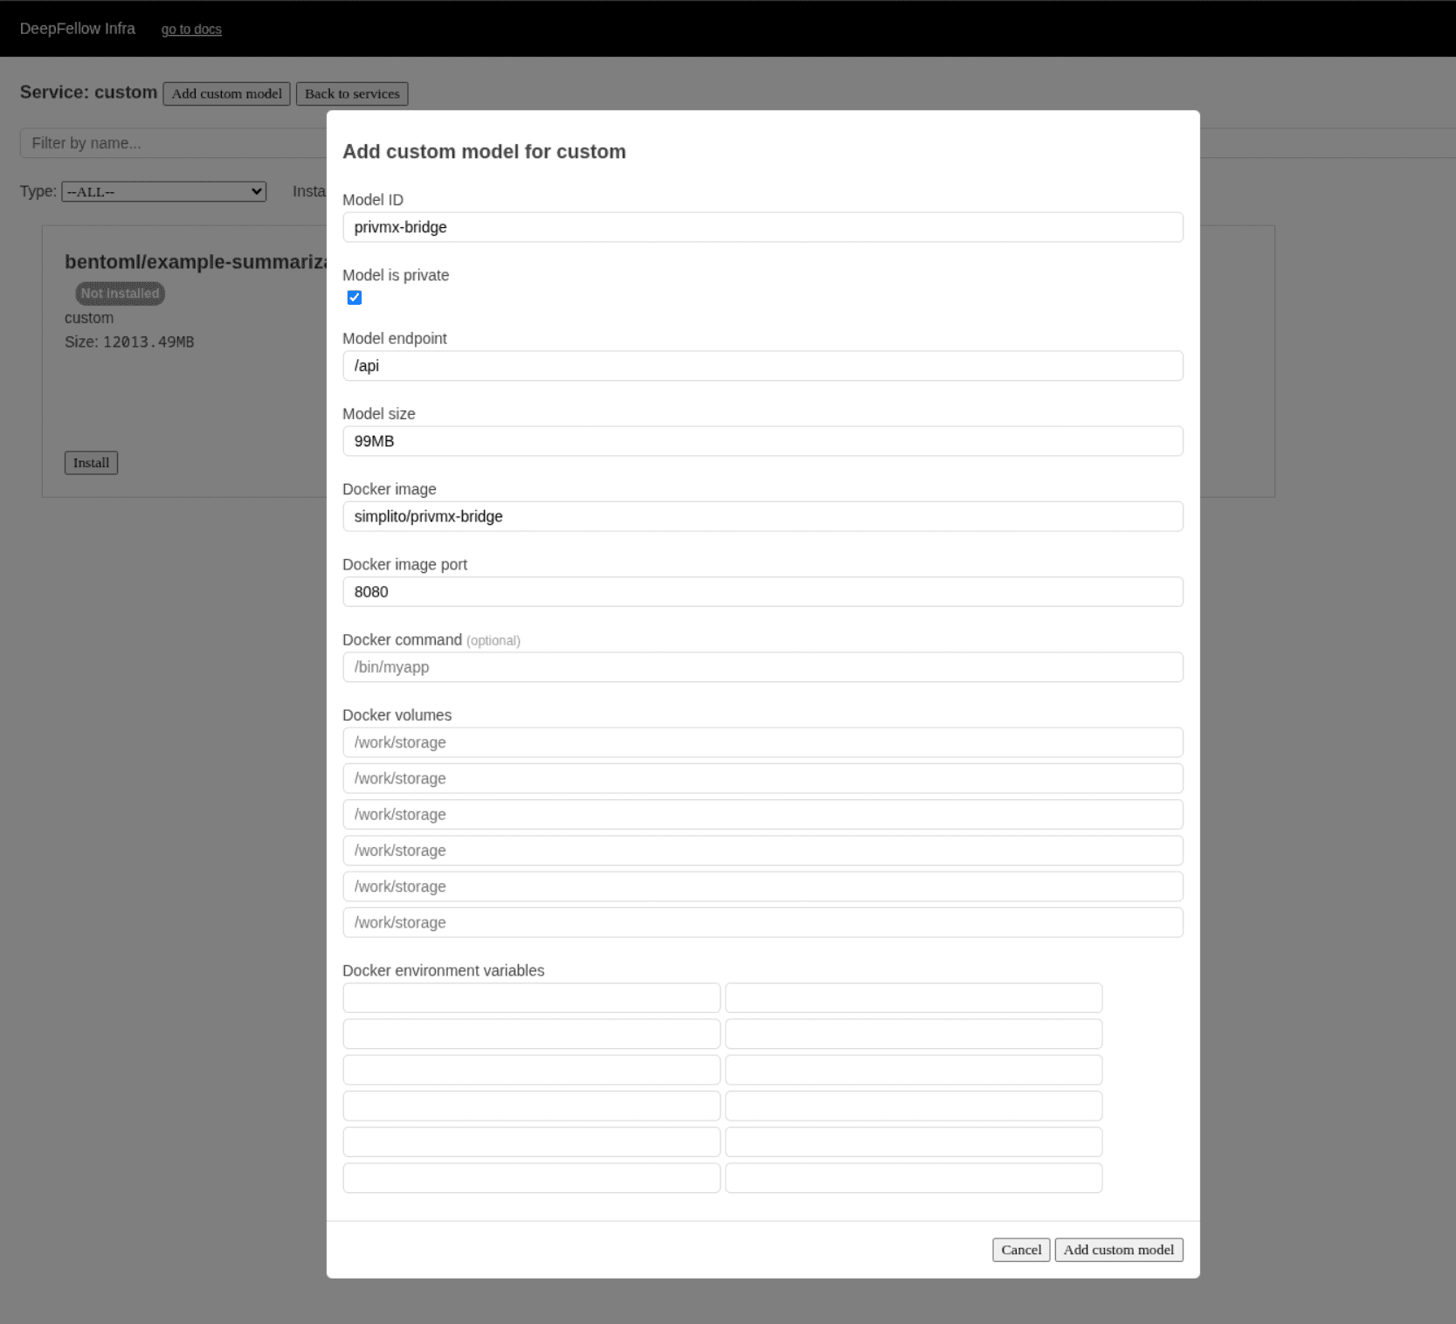Submit with the dialog's "Add custom model" button

(1118, 1249)
